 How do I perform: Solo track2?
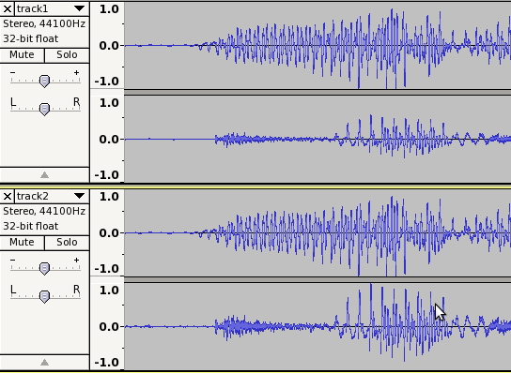(x=67, y=243)
